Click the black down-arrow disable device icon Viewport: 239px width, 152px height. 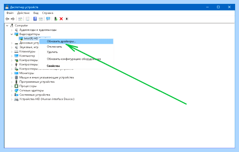[x=67, y=19]
